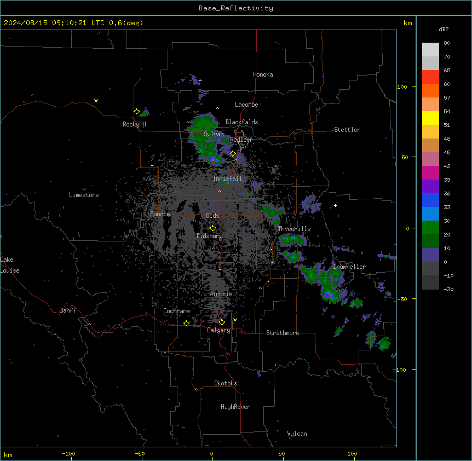Select the purple 36-39 dBZ legend swatch
Screen dimensions: 472x461
coord(430,187)
